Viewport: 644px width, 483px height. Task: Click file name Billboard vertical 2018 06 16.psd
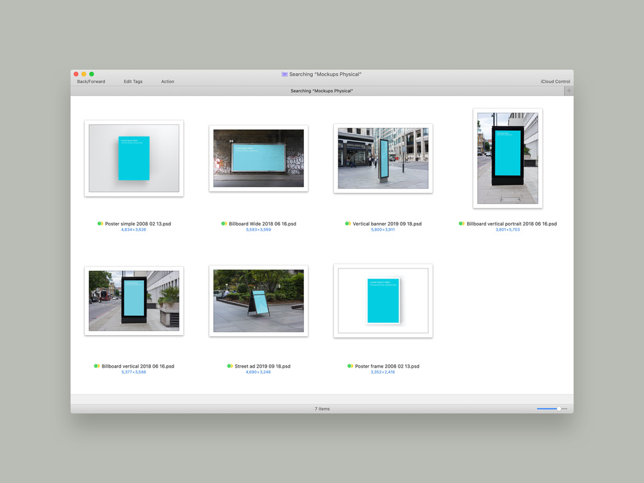tap(138, 366)
